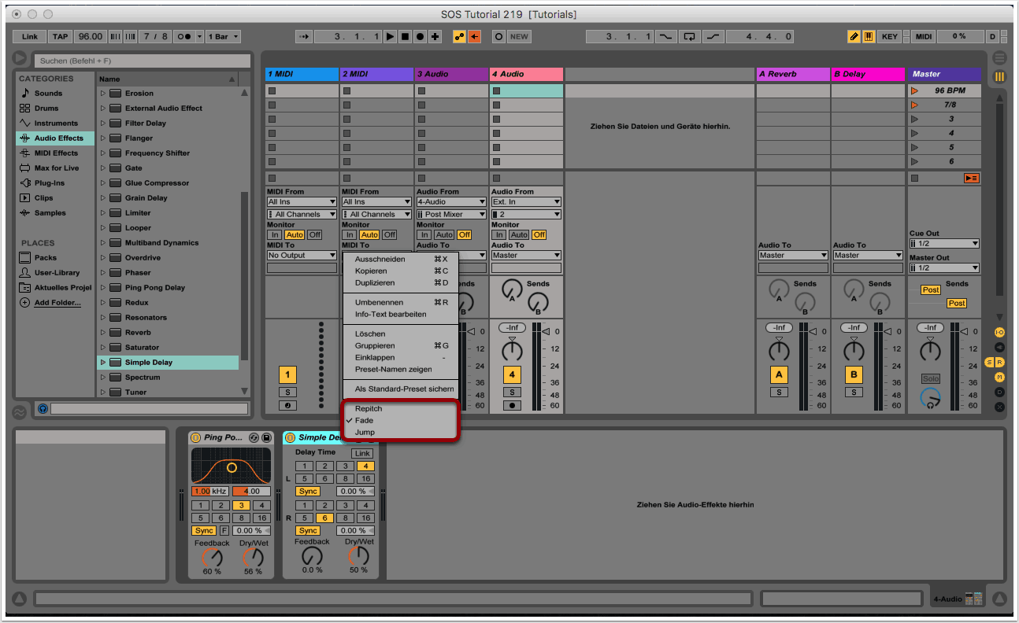Click the Simple Delay Dry/Wet knob

click(x=358, y=556)
